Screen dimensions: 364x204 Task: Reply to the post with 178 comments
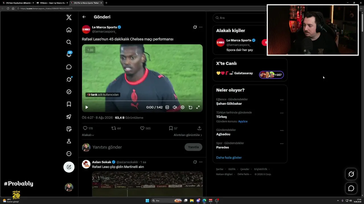88,128
